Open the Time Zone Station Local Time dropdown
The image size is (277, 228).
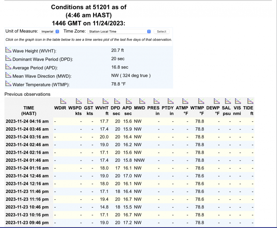click(x=119, y=32)
